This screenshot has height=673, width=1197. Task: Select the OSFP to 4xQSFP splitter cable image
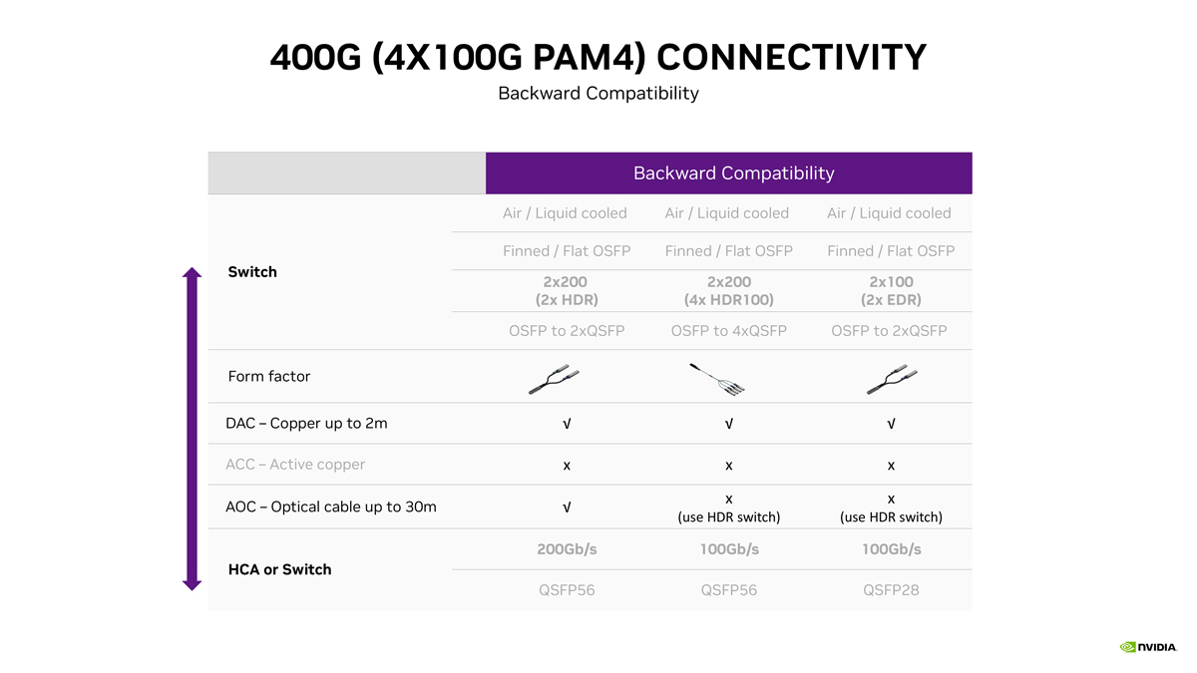(717, 379)
